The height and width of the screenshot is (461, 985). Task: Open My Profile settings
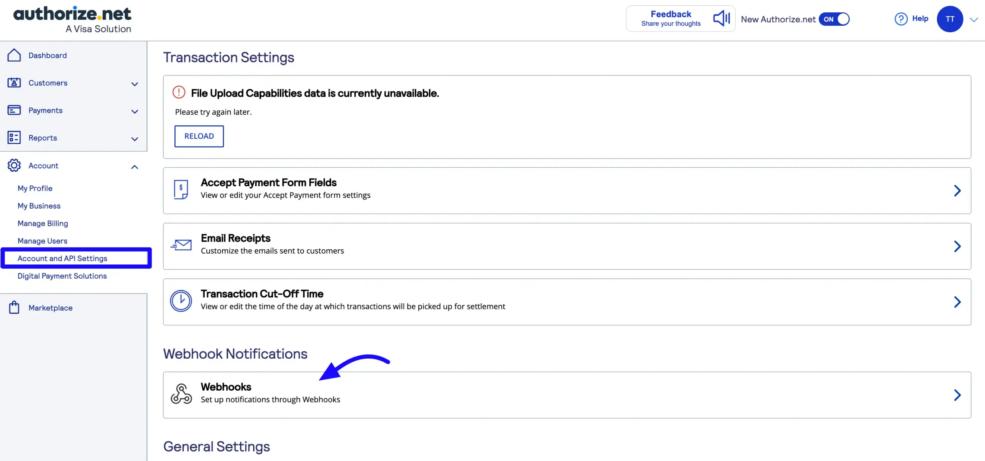[x=35, y=188]
